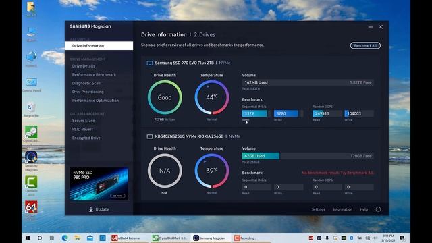Launch Microsoft Edge from the taskbar
This screenshot has height=243, width=432.
[x=65, y=238]
